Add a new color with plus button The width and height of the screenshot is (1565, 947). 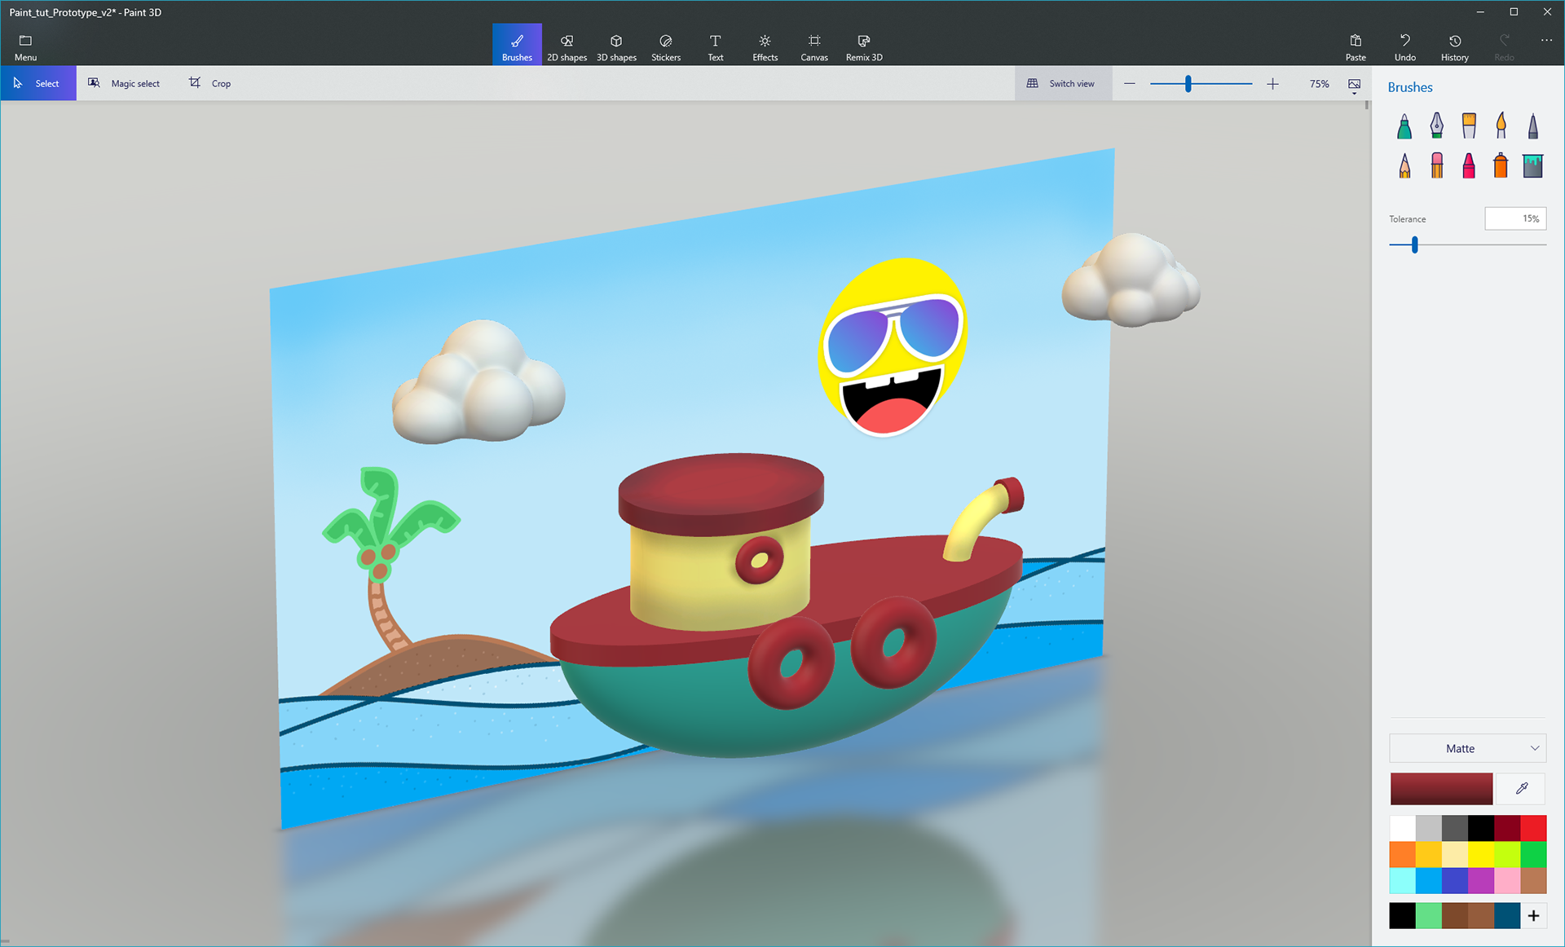1533,916
